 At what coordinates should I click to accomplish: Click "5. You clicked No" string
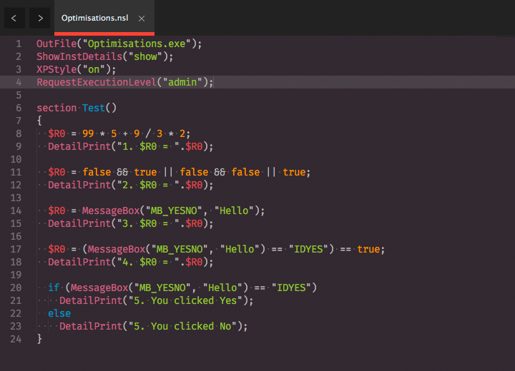(182, 327)
